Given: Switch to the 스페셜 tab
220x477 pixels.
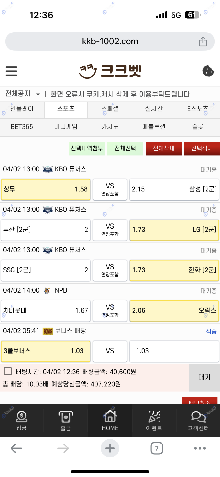Looking at the screenshot, I should pos(110,109).
